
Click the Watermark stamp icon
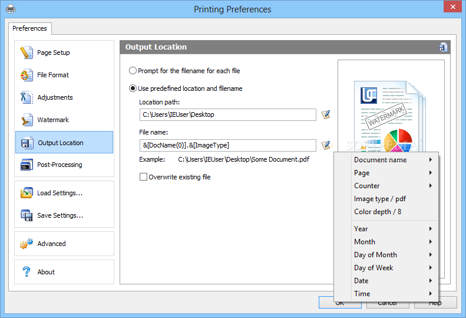[x=27, y=120]
